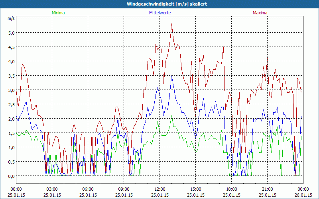The height and width of the screenshot is (199, 319).
Task: Click the chart title Windgeschwindigkeit [m/s] skaliert
Action: 167,4
